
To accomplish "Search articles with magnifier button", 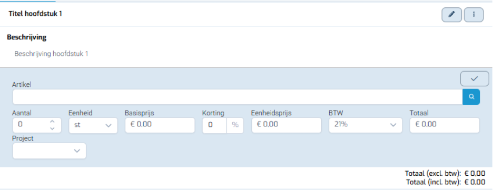I will coord(471,97).
